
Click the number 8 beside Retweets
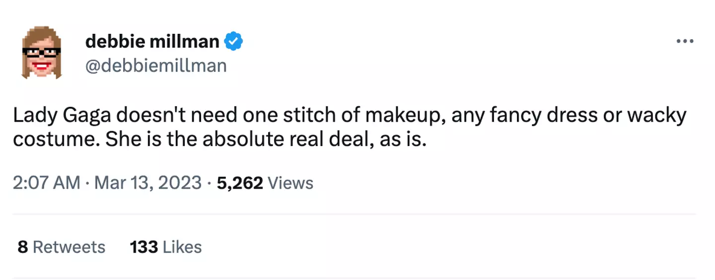point(22,247)
